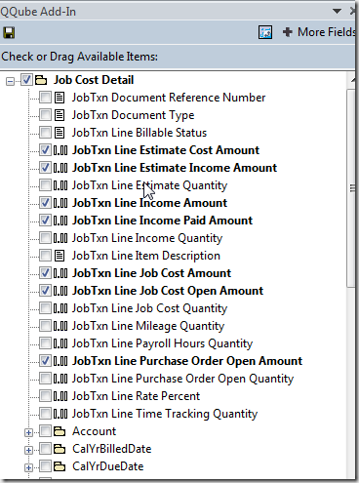Uncheck JobTxn Line Estimate Cost Amount

pos(45,149)
